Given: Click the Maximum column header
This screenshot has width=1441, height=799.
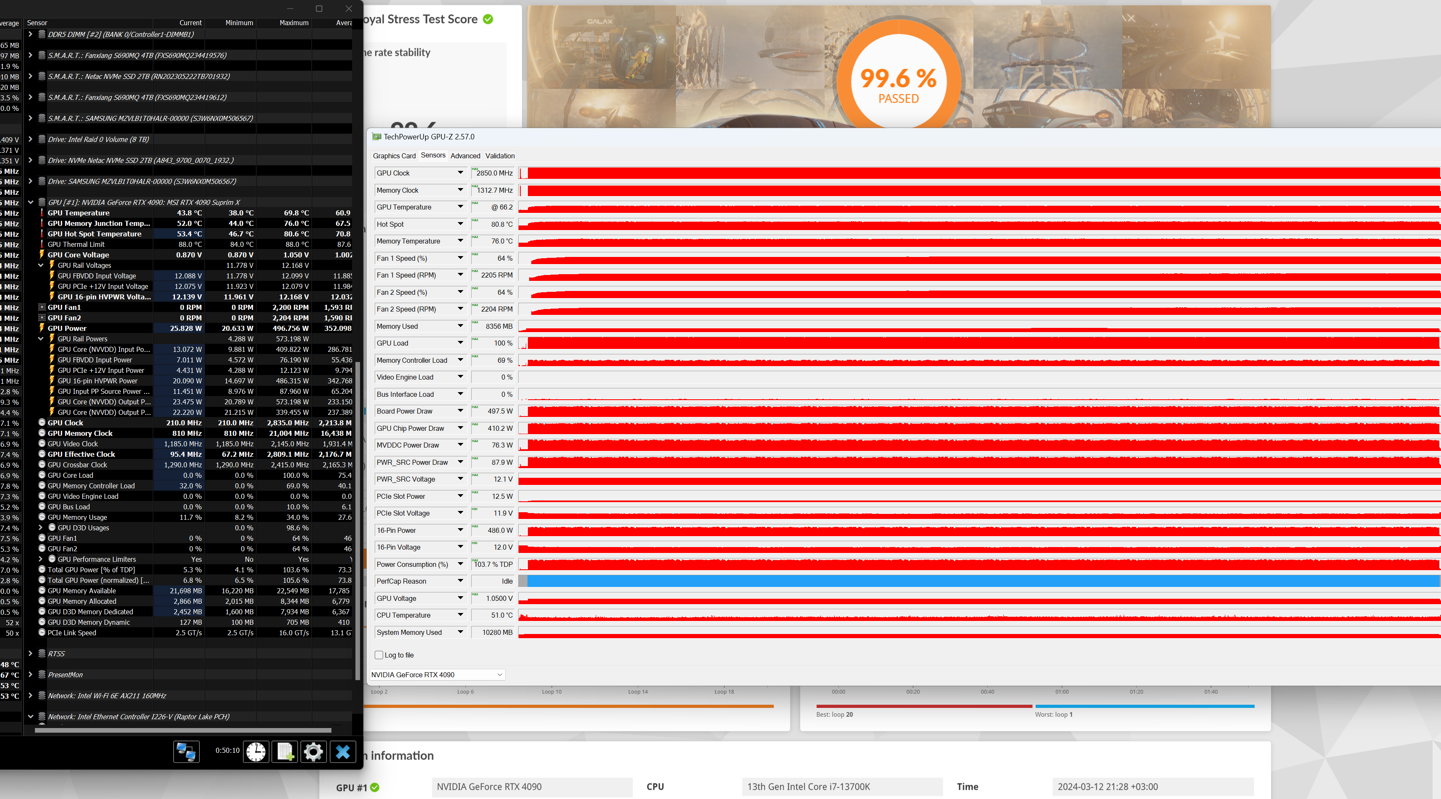Looking at the screenshot, I should 294,23.
